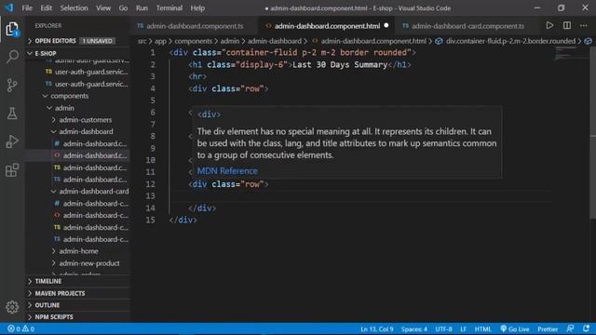Open the Edit menu

[x=46, y=7]
